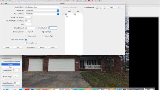Screen dimensions: 160x90
Task: Click the Copy icon beside Custom Model
Action: coord(101,7)
